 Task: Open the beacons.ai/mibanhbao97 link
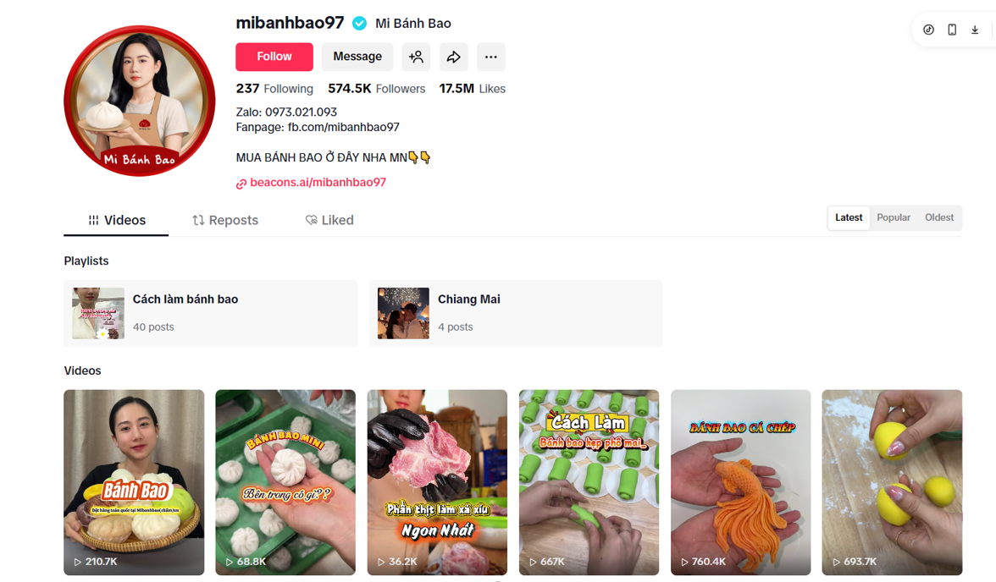[x=318, y=183]
